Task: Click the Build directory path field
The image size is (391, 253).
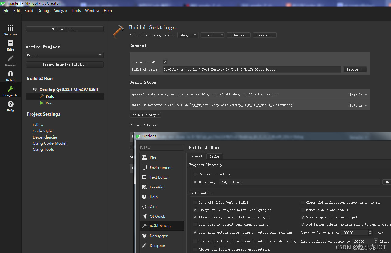Action: point(252,69)
